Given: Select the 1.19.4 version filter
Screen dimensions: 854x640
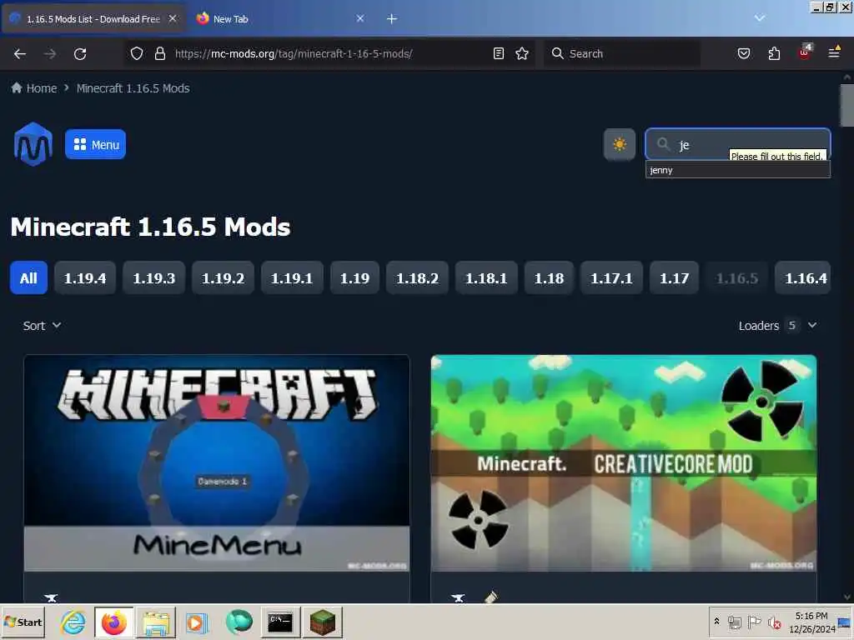Looking at the screenshot, I should click(85, 278).
